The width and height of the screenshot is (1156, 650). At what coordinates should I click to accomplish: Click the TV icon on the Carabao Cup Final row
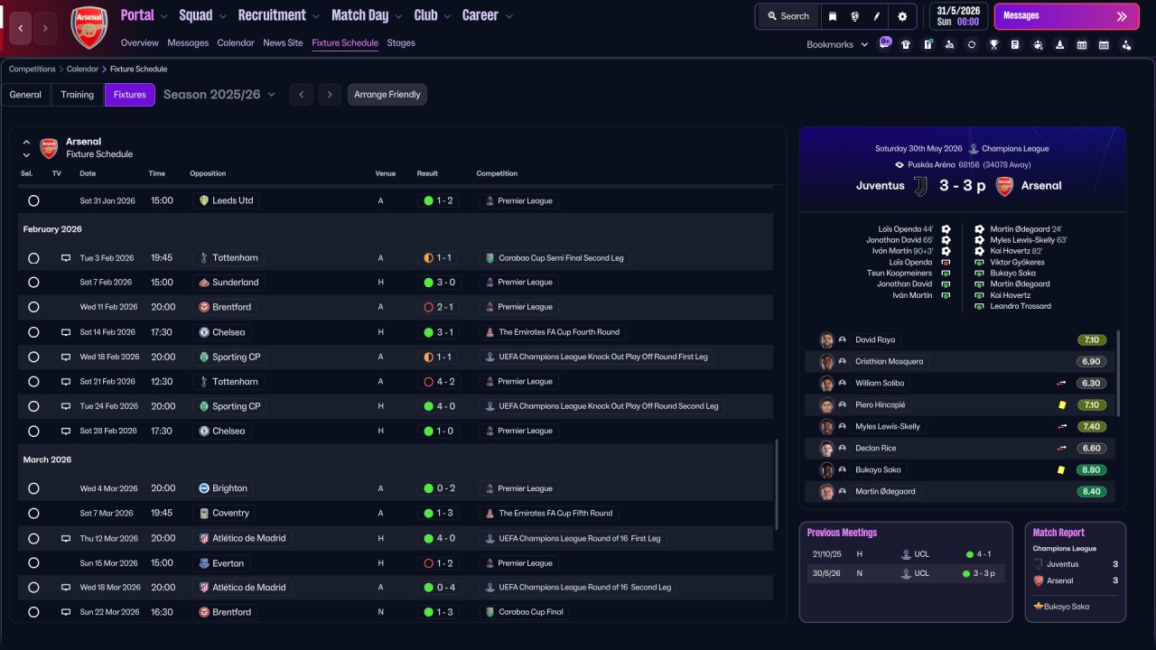click(x=66, y=612)
